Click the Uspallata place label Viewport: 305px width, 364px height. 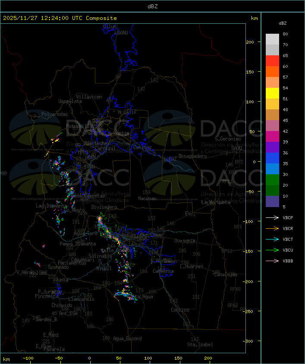tap(70, 101)
